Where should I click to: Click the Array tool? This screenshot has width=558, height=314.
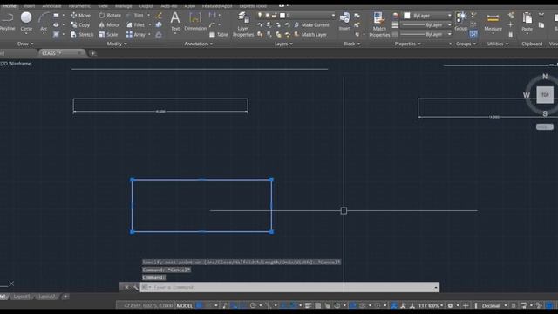click(136, 35)
